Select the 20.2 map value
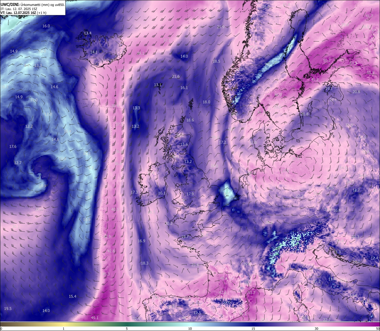Screen dimensions: 380x331 (x=169, y=224)
